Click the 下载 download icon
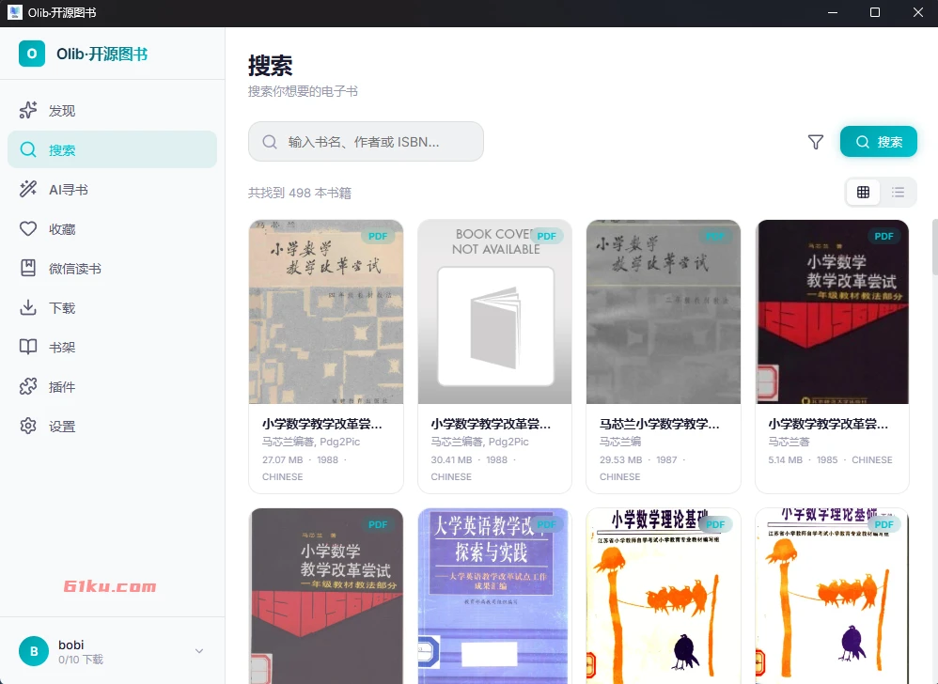The height and width of the screenshot is (684, 938). (28, 307)
